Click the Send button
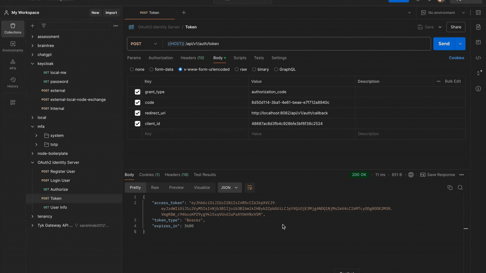The image size is (486, 273). 444,44
